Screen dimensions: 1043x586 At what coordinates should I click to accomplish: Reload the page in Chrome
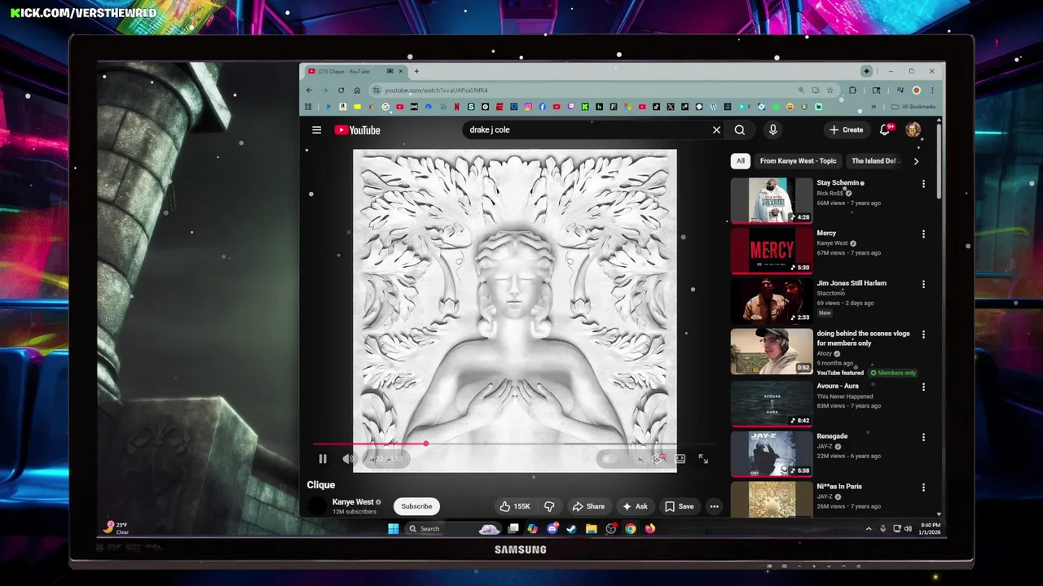[341, 90]
